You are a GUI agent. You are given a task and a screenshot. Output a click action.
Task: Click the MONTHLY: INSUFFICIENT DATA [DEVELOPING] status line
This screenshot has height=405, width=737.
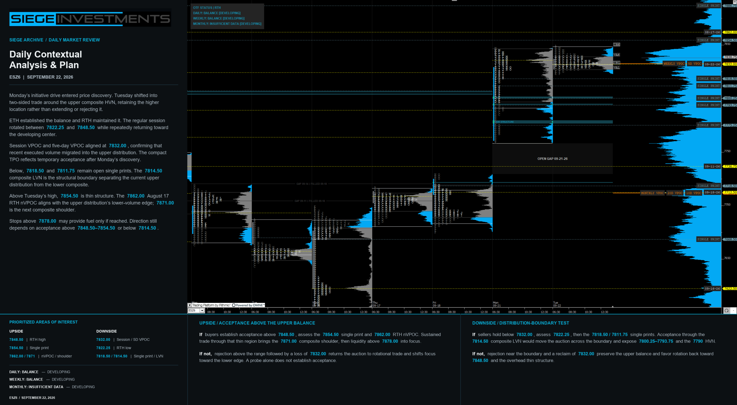point(227,24)
